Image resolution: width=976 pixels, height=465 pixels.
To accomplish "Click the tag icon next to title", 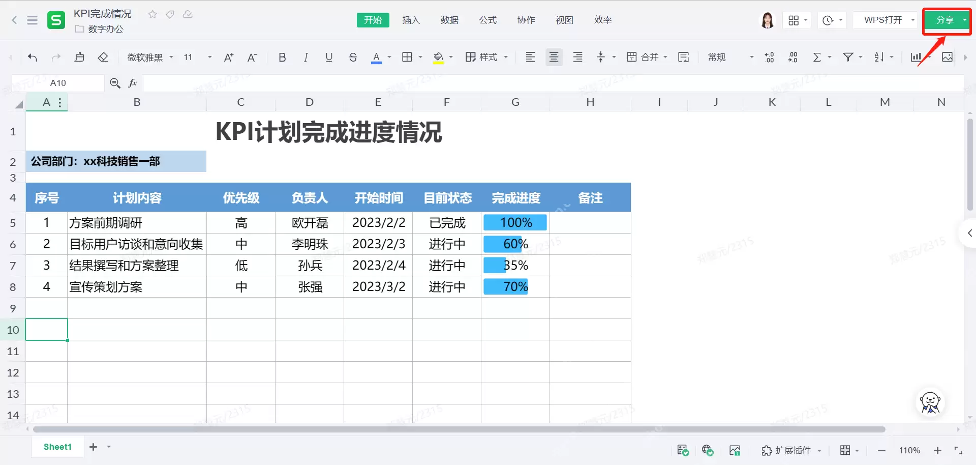I will (x=170, y=14).
